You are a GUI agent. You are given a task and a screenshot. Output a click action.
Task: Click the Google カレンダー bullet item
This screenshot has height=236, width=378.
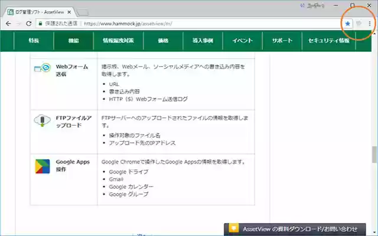click(131, 186)
